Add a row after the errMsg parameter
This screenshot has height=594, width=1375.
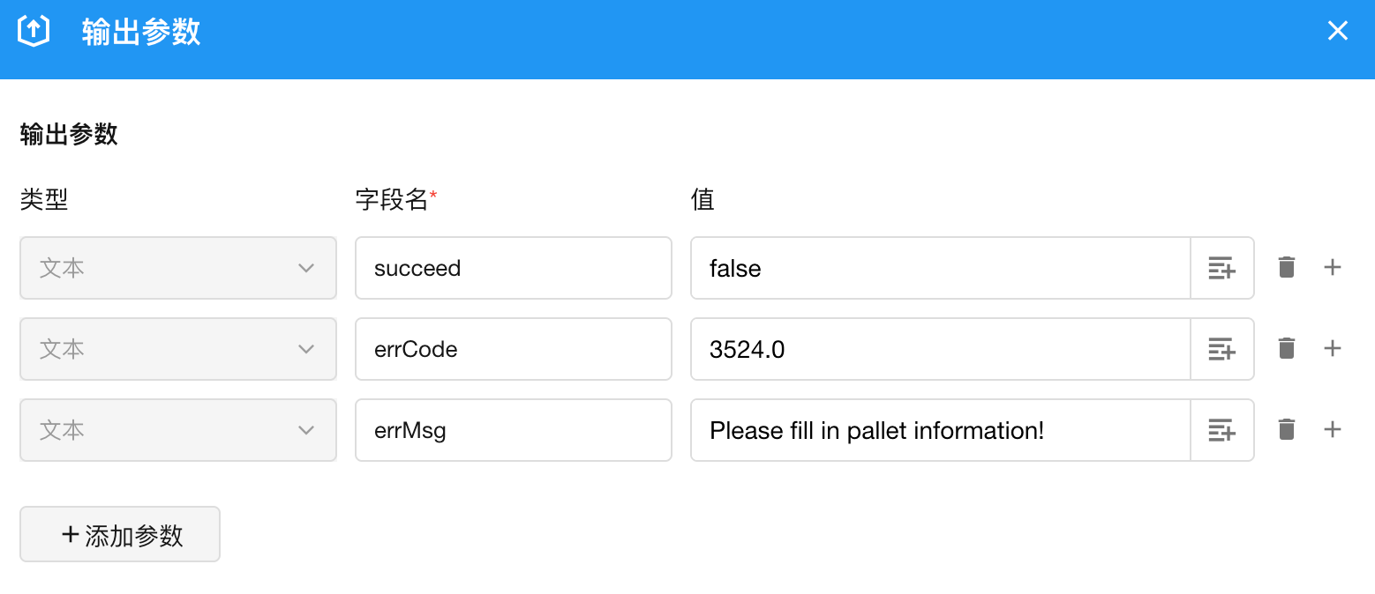coord(1333,430)
